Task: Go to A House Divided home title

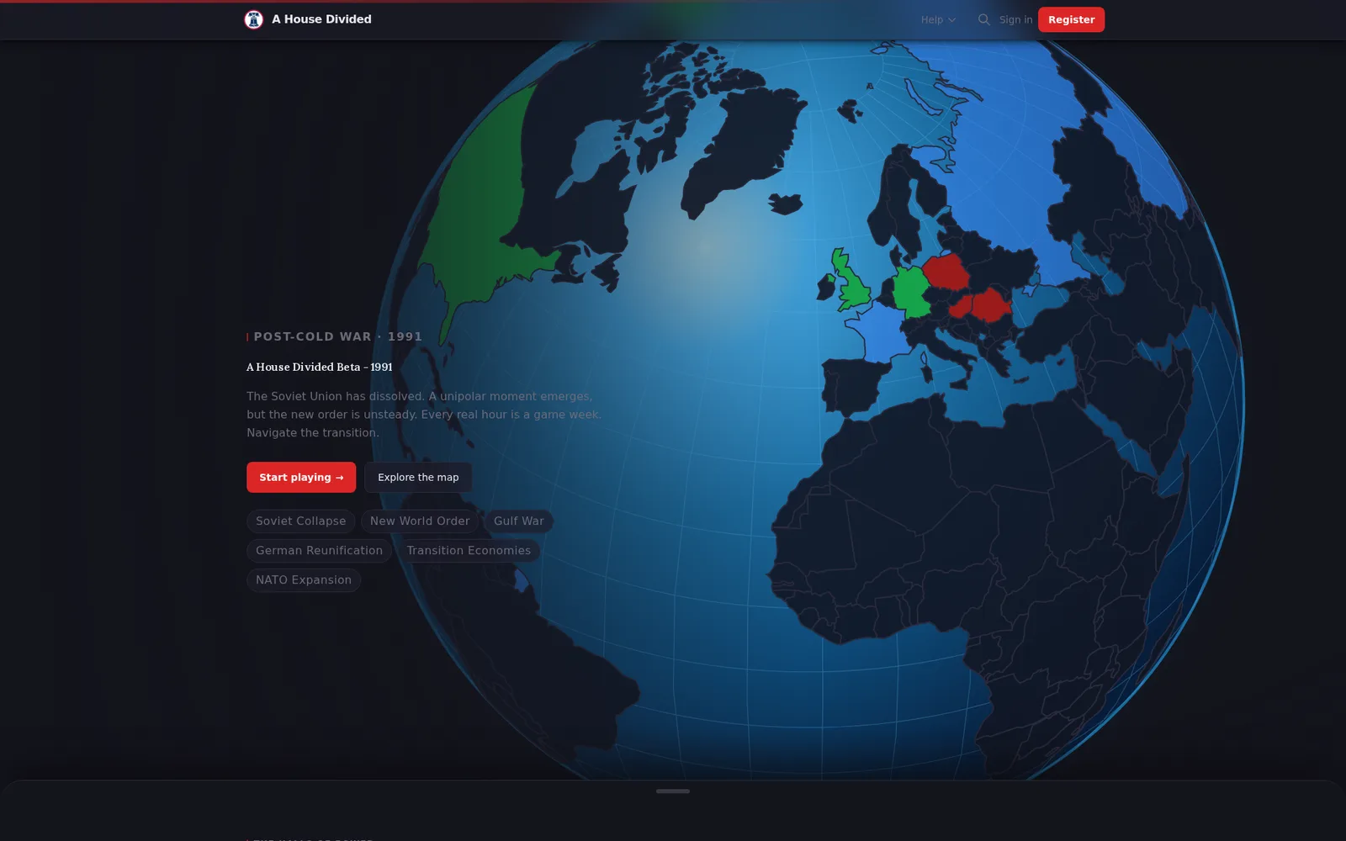Action: pyautogui.click(x=321, y=19)
